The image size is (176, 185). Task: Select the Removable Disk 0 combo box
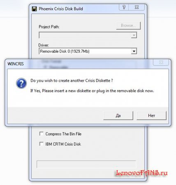[88, 51]
